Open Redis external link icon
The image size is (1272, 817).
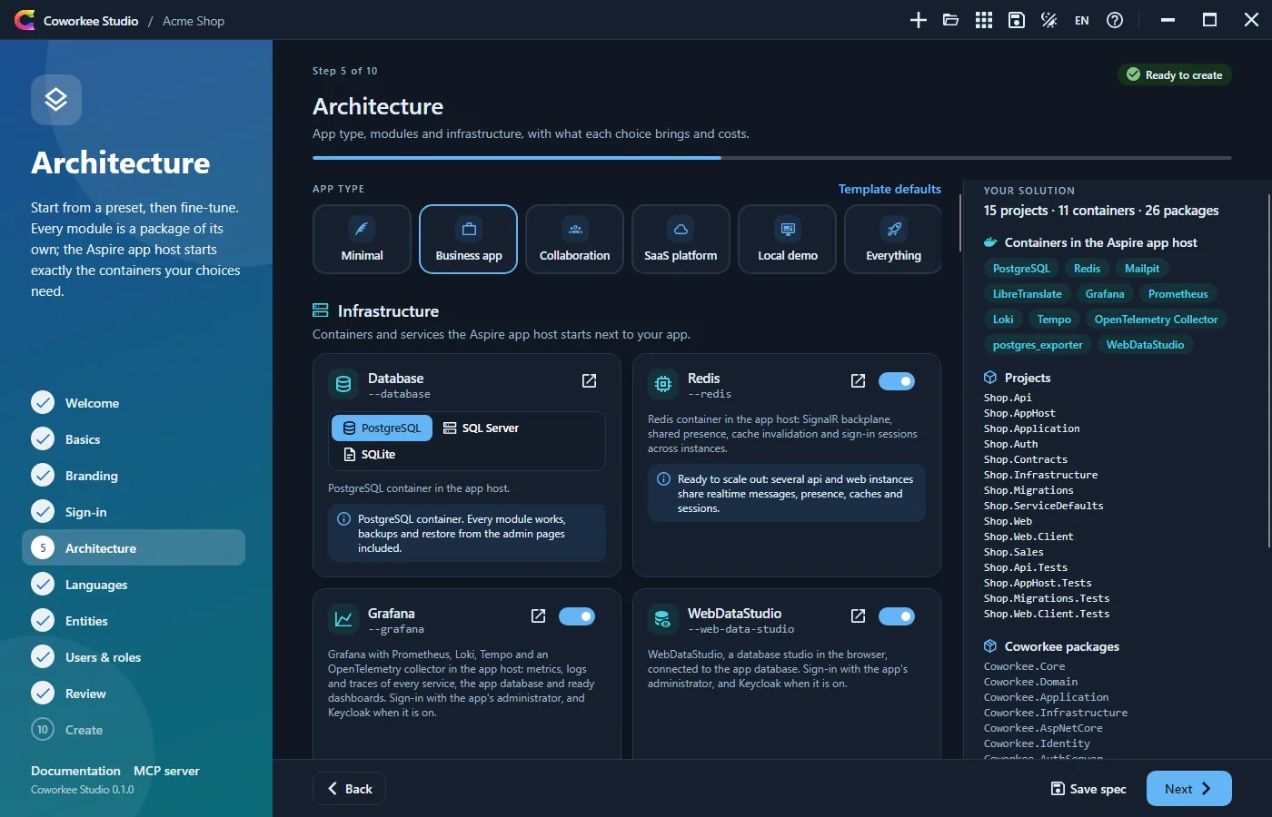tap(858, 380)
